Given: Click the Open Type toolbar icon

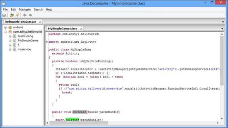Looking at the screenshot, I should click(x=12, y=15).
